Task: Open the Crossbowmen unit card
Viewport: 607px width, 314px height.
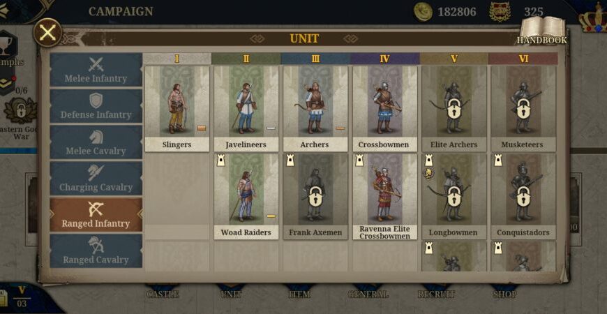Action: pos(385,109)
